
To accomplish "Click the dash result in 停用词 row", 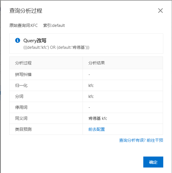I will [x=89, y=107].
